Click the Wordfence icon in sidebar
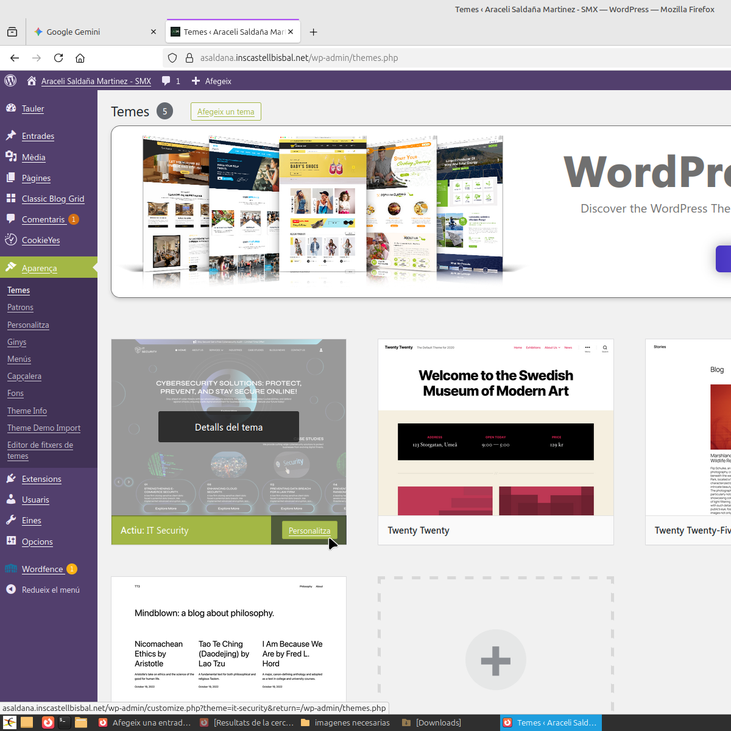The image size is (731, 731). pos(11,569)
